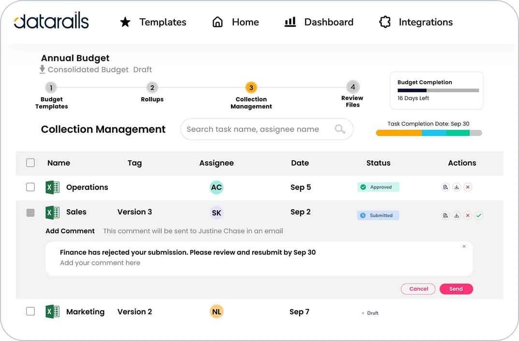
Task: Click the Budget Completion progress bar
Action: (437, 90)
